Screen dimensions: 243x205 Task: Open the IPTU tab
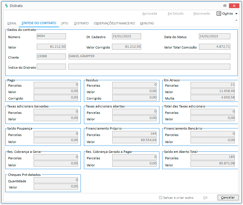click(65, 23)
